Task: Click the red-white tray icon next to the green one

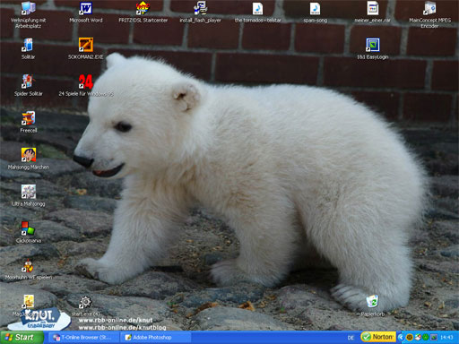Action: [x=418, y=338]
